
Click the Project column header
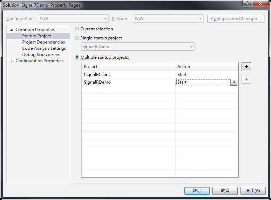tap(128, 67)
